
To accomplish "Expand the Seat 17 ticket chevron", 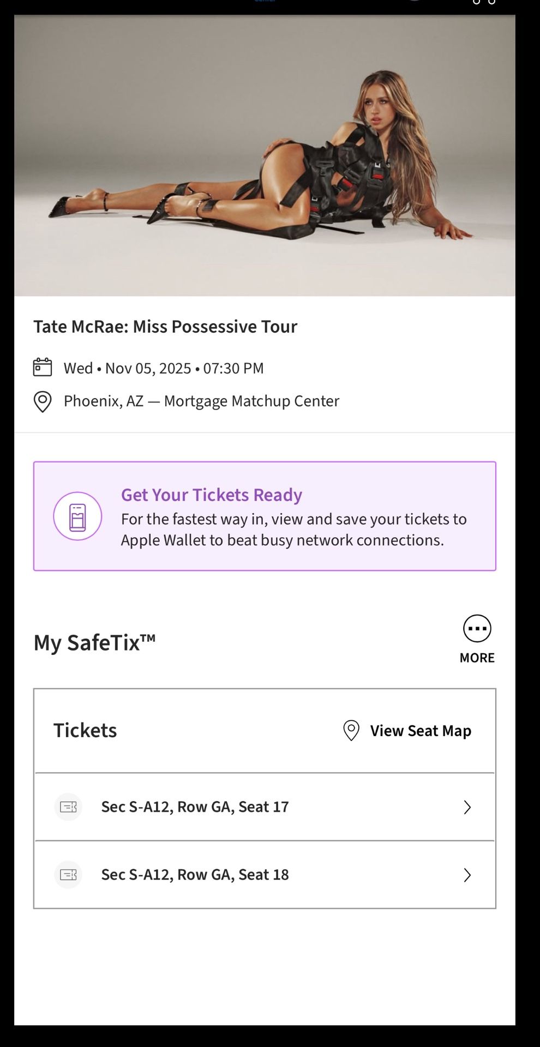I will (467, 808).
